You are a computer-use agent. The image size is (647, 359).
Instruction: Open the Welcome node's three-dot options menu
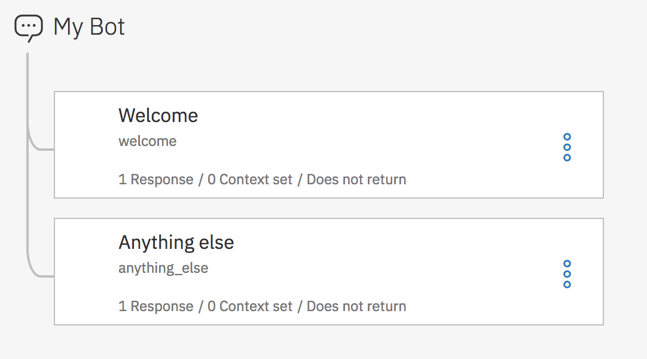[567, 147]
